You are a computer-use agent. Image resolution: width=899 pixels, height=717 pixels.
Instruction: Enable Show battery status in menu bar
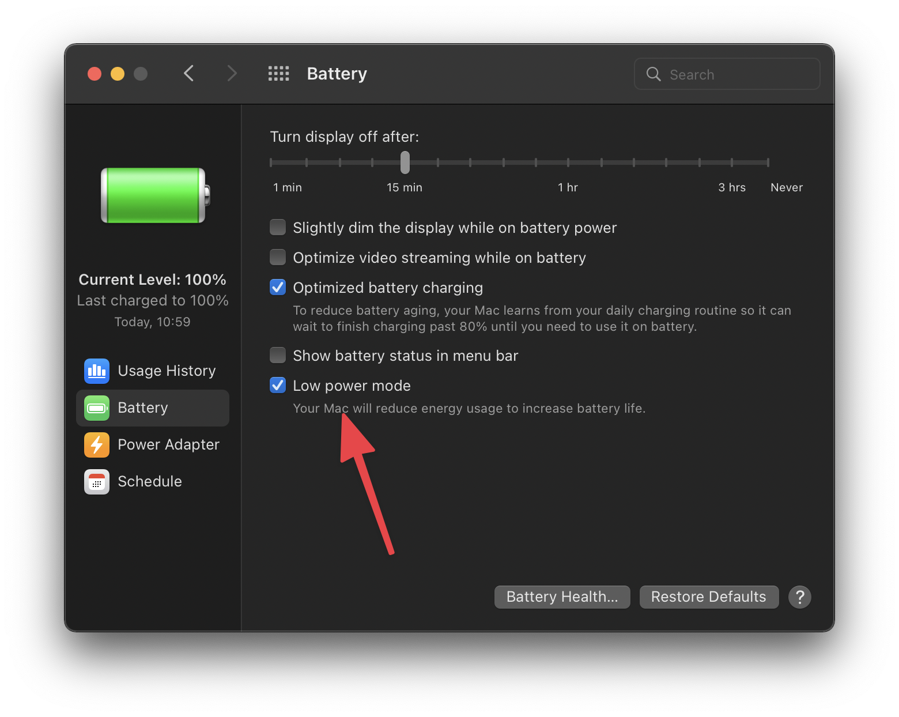pos(278,355)
